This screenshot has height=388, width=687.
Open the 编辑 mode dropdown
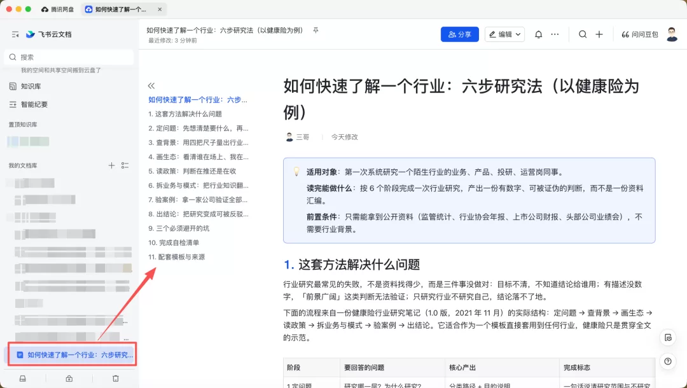504,34
